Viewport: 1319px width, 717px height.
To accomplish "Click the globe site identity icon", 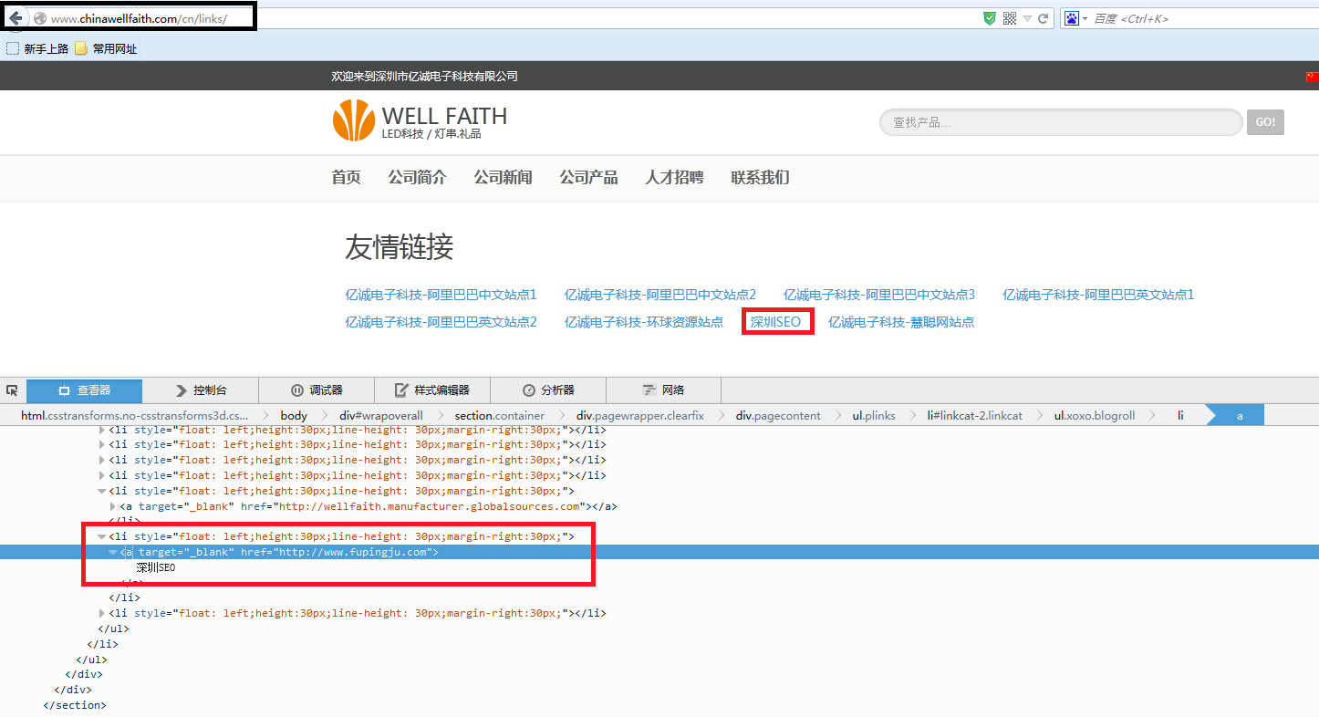I will [x=39, y=18].
